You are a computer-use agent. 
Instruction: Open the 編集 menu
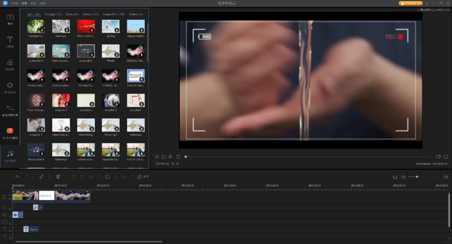click(25, 3)
